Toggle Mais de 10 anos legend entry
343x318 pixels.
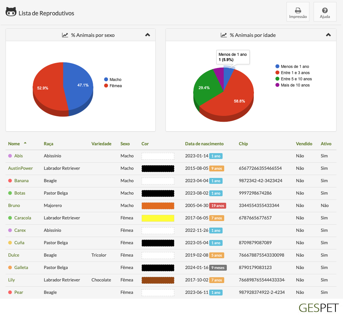(292, 85)
